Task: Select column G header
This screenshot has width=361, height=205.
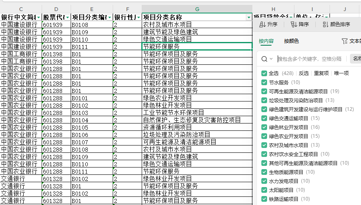Action: [x=197, y=9]
